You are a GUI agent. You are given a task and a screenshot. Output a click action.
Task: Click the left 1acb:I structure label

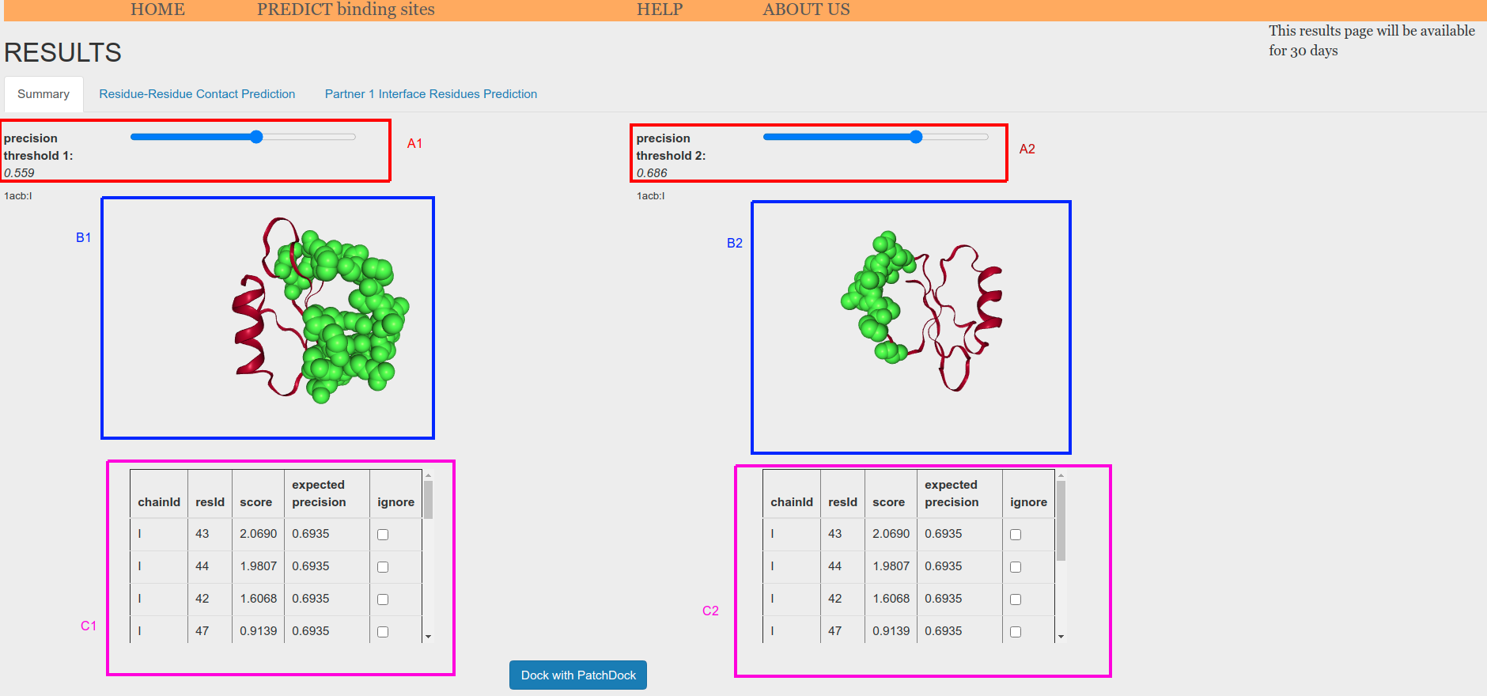pyautogui.click(x=18, y=196)
